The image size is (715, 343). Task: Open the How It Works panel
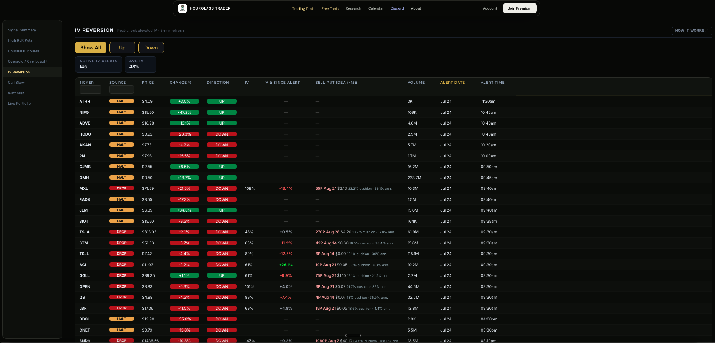692,31
